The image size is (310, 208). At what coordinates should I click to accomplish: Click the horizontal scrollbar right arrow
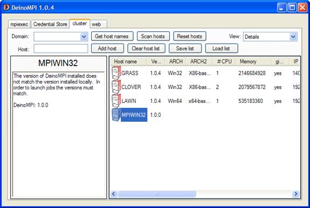tap(296, 194)
